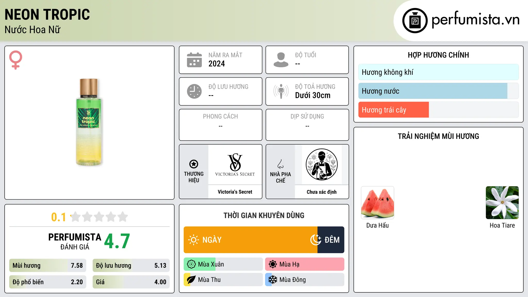This screenshot has width=528, height=297.
Task: Click the PHONG CÁCH style card
Action: 220,125
